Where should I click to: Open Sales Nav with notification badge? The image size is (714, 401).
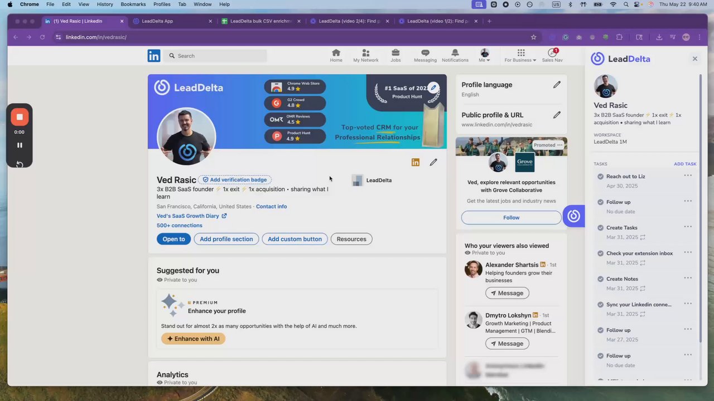tap(552, 56)
